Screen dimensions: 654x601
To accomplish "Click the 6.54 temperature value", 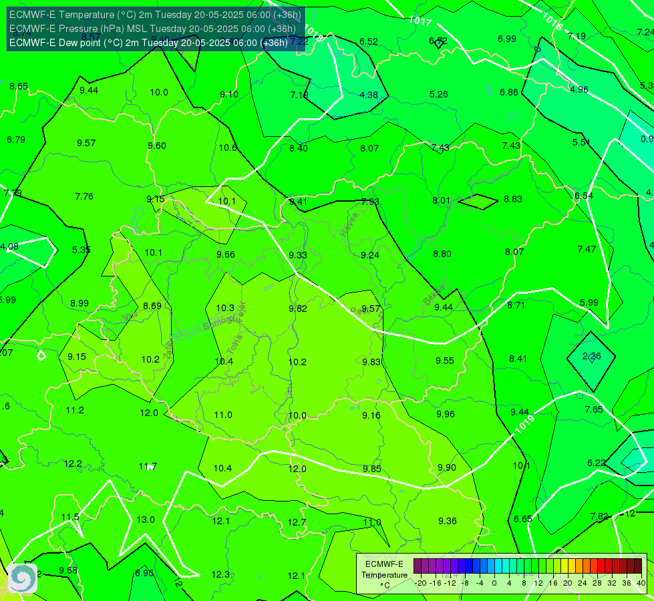I will coord(584,196).
